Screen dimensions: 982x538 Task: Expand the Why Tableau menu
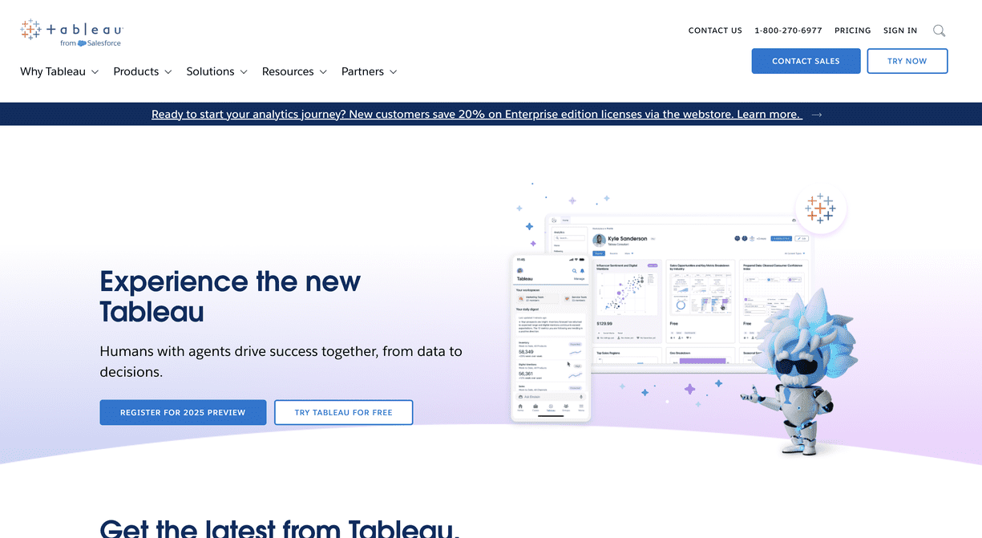coord(59,71)
